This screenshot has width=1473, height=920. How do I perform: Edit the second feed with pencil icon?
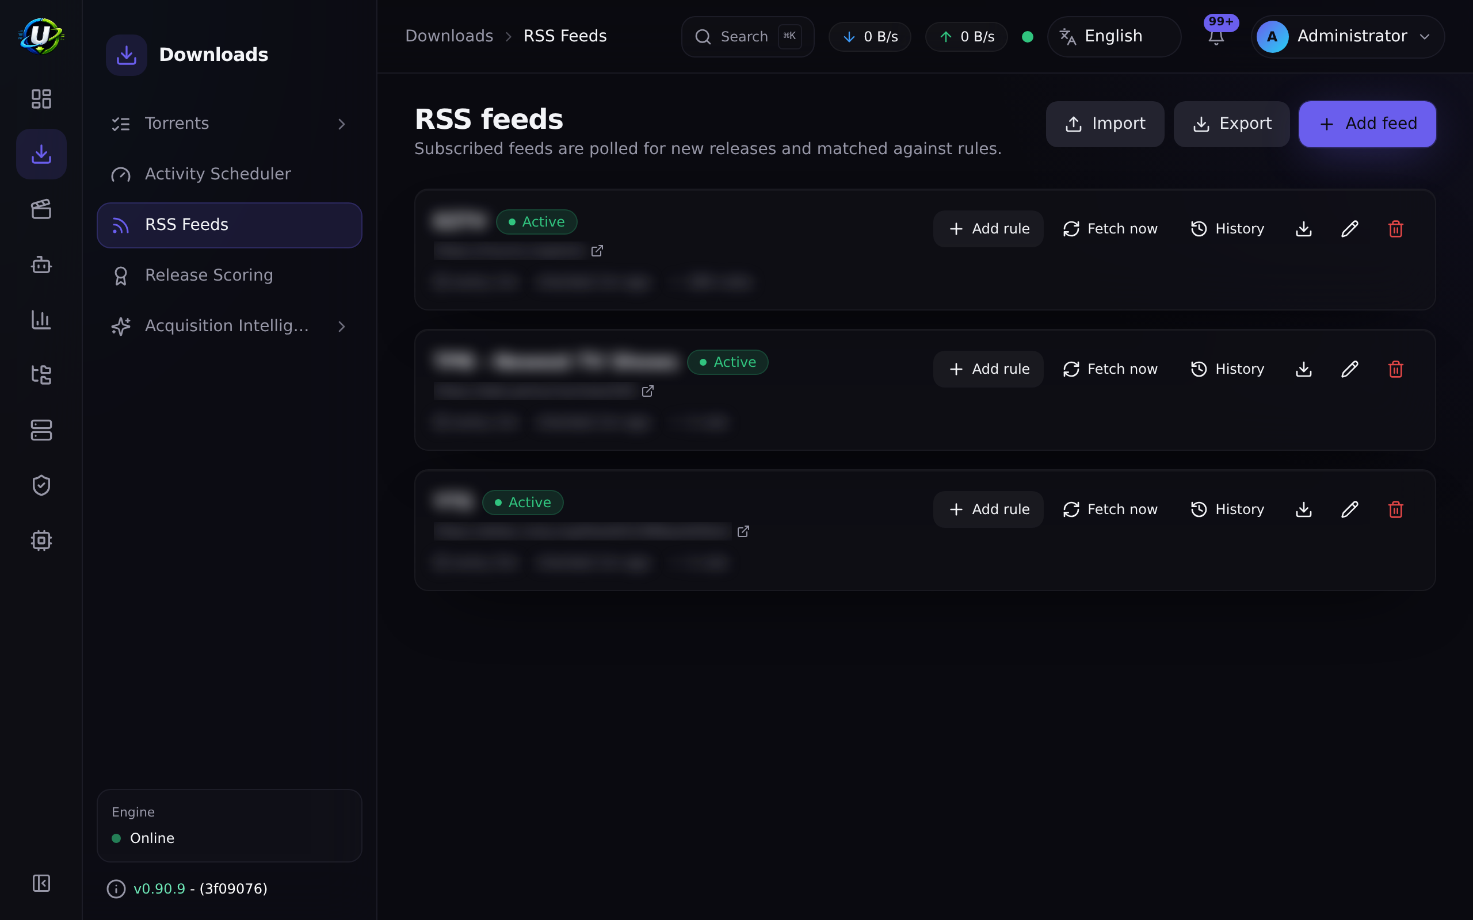click(1349, 369)
